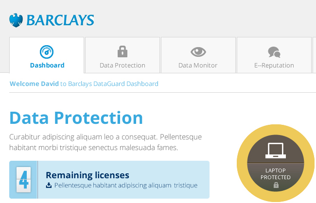Open the Data Monitor tab label
Viewport: 316px width, 203px height.
(x=198, y=65)
